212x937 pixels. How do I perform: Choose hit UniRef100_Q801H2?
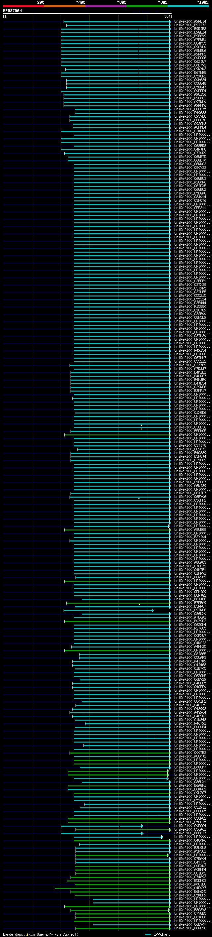[x=190, y=702]
